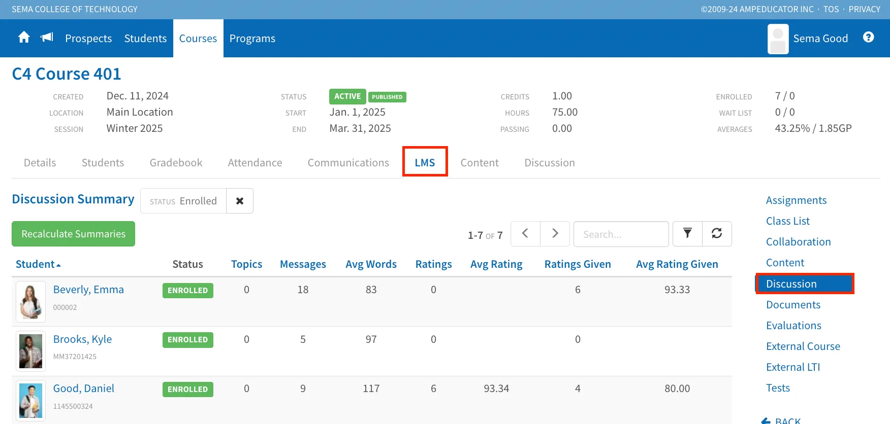The image size is (890, 424).
Task: Sort by Student column header
Action: pyautogui.click(x=38, y=264)
